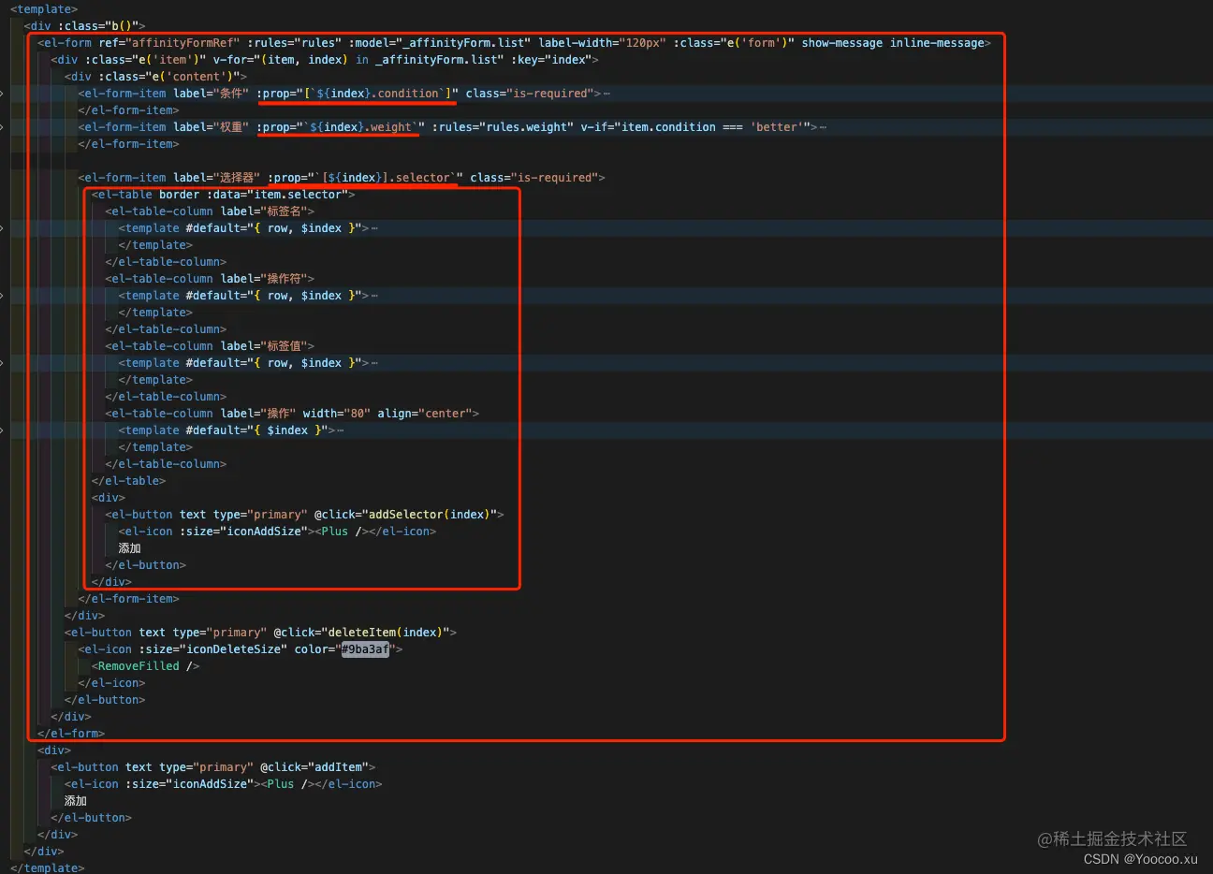The width and height of the screenshot is (1213, 874).
Task: Expand folded template under 标签名 column
Action: point(373,228)
